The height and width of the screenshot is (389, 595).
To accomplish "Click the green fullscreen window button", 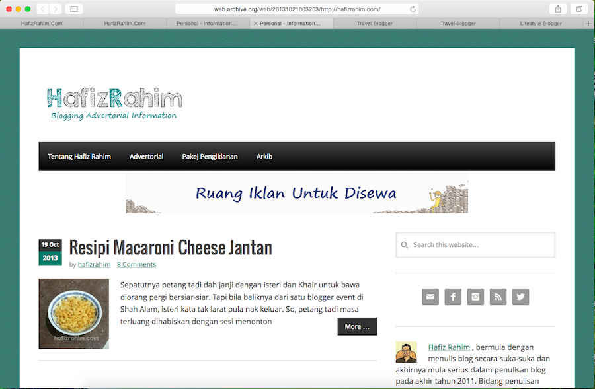I will [x=28, y=9].
